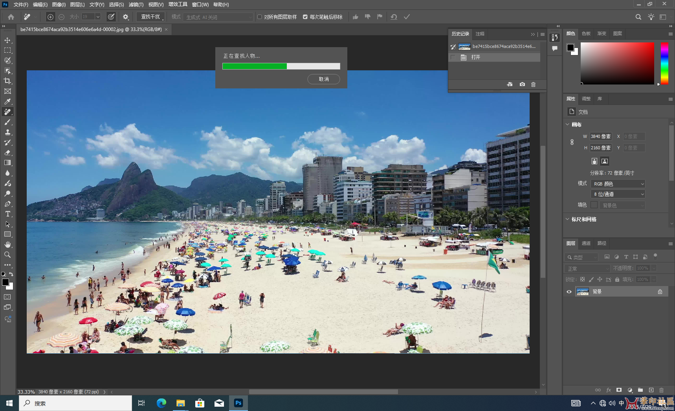Select the Gradient tool
The width and height of the screenshot is (675, 411).
point(7,163)
